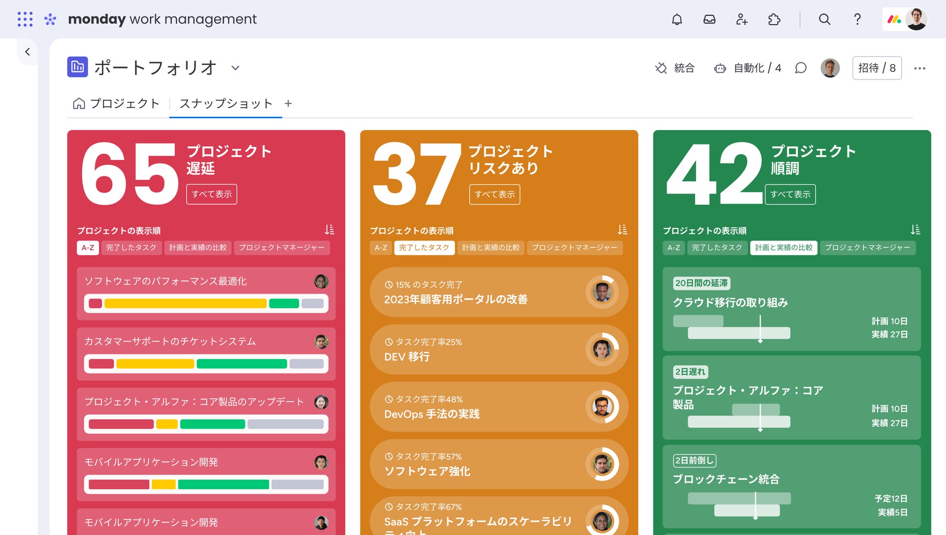946x535 pixels.
Task: Click progress bar of ソフトウェアのパフォーマンス最適化
Action: coord(206,304)
